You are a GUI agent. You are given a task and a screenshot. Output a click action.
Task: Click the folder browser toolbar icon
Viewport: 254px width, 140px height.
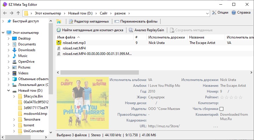(59, 21)
